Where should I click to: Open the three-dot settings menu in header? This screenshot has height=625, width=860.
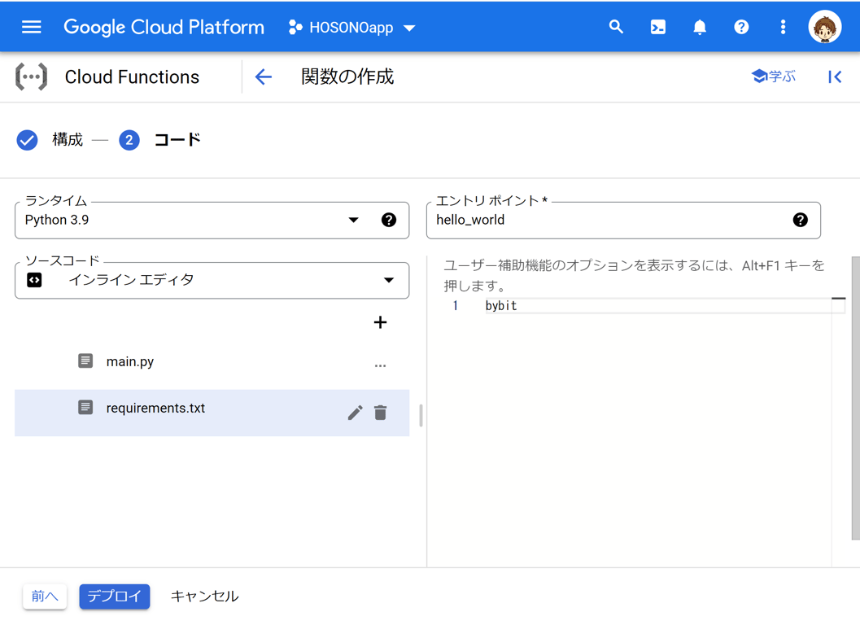[783, 27]
